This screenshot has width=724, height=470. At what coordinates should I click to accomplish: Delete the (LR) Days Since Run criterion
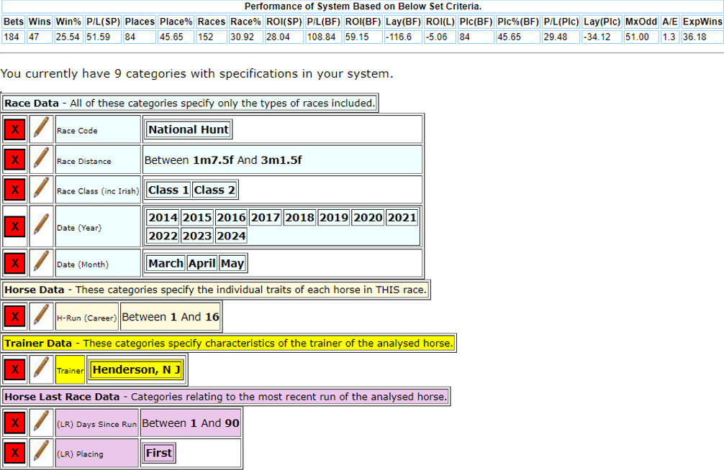15,423
